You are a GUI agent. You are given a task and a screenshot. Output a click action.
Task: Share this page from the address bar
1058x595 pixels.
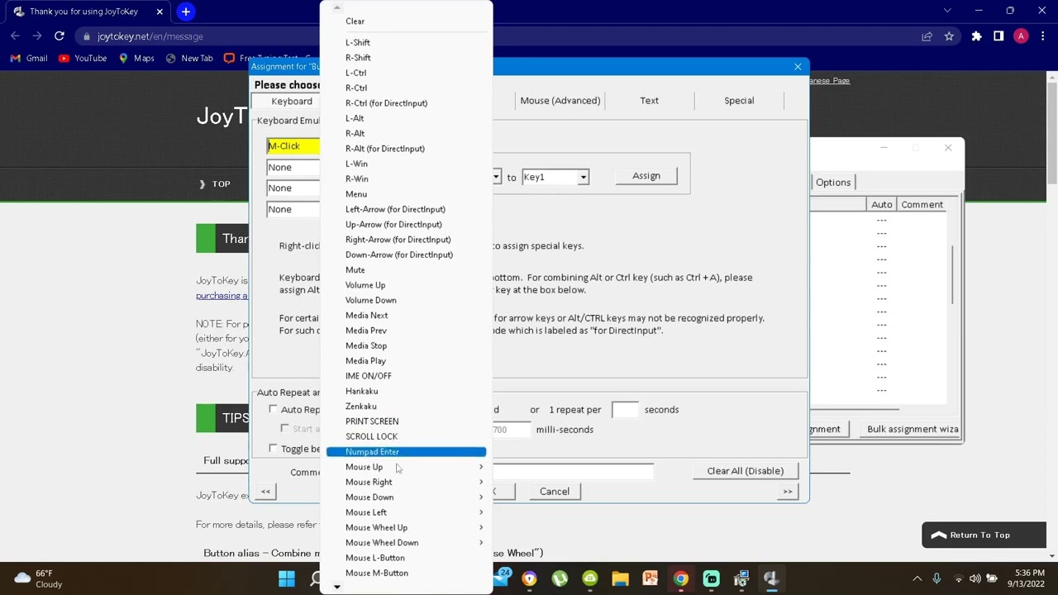927,36
